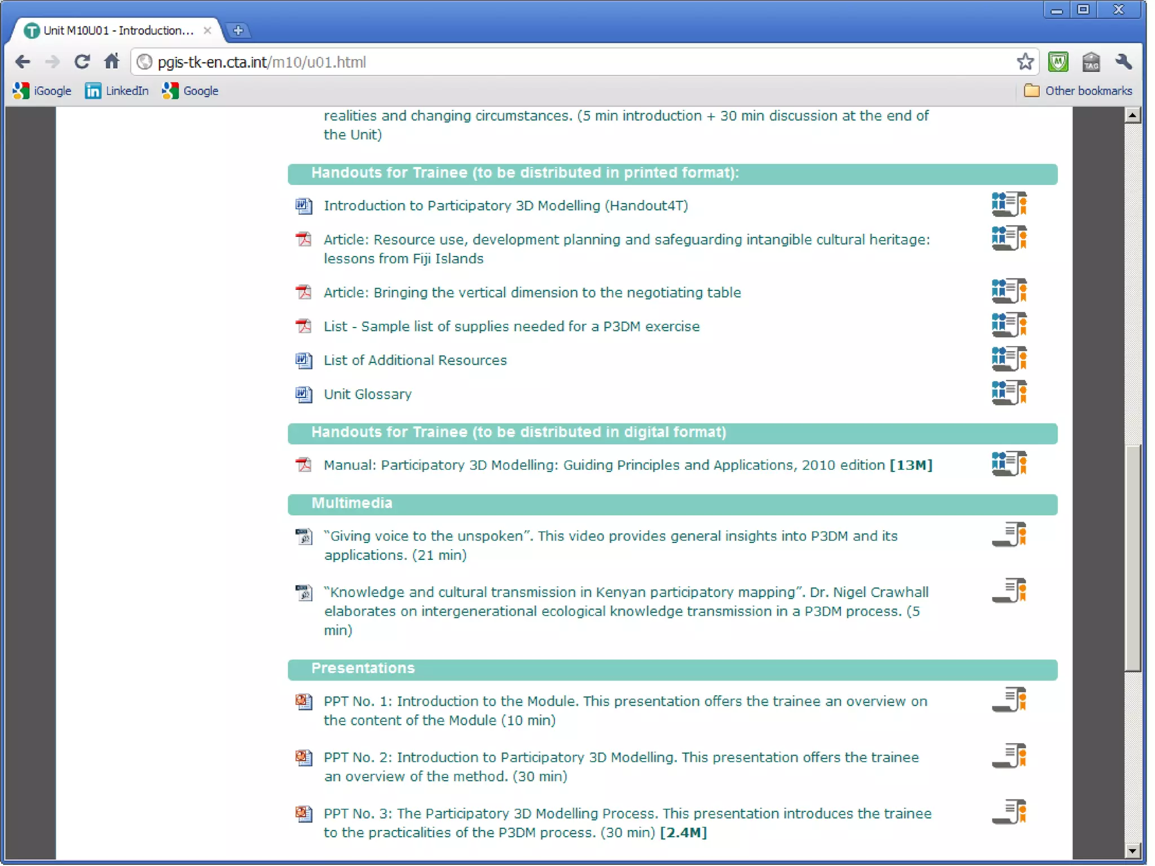
Task: Open the iGoogle bookmark
Action: point(42,91)
